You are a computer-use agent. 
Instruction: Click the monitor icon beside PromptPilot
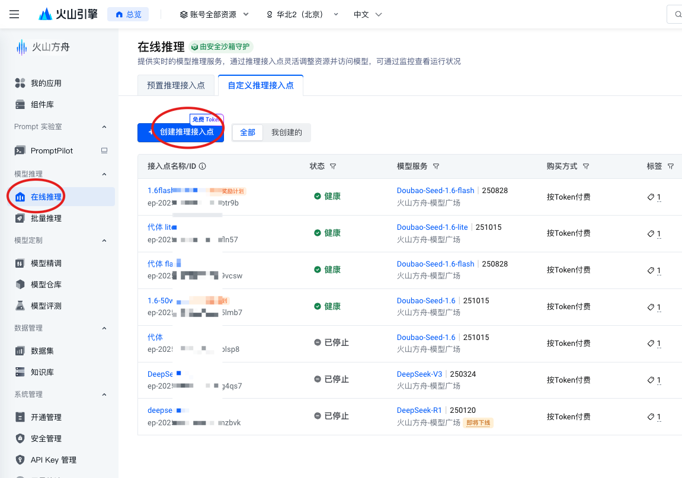[104, 150]
